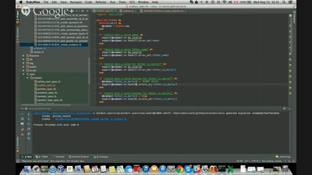Click UTF-8 encoding in status bar
Viewport: 312px width, 175px height.
coord(254,161)
